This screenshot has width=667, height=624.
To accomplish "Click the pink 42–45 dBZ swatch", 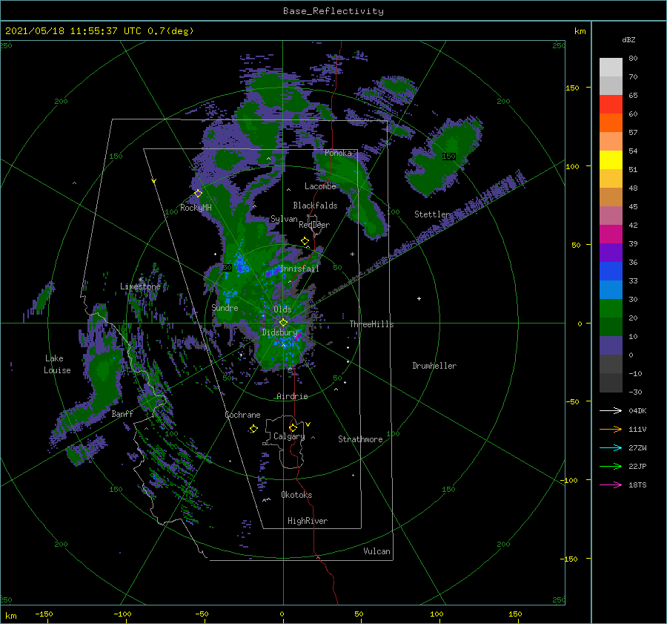I will pyautogui.click(x=611, y=216).
